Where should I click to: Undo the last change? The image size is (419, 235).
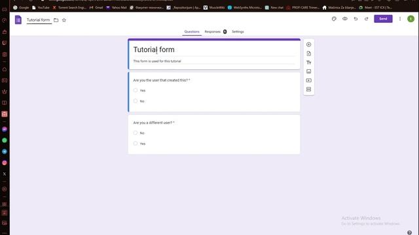coord(355,19)
